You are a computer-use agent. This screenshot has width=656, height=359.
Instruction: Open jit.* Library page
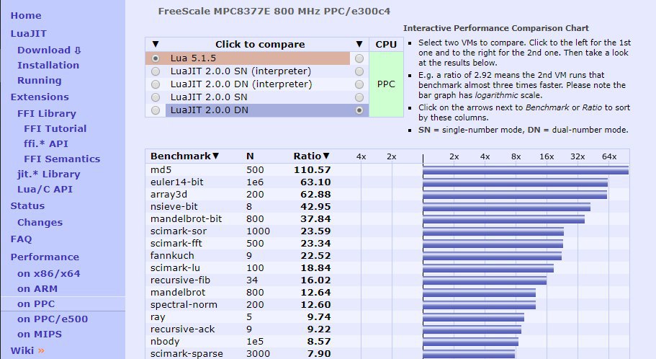[48, 174]
